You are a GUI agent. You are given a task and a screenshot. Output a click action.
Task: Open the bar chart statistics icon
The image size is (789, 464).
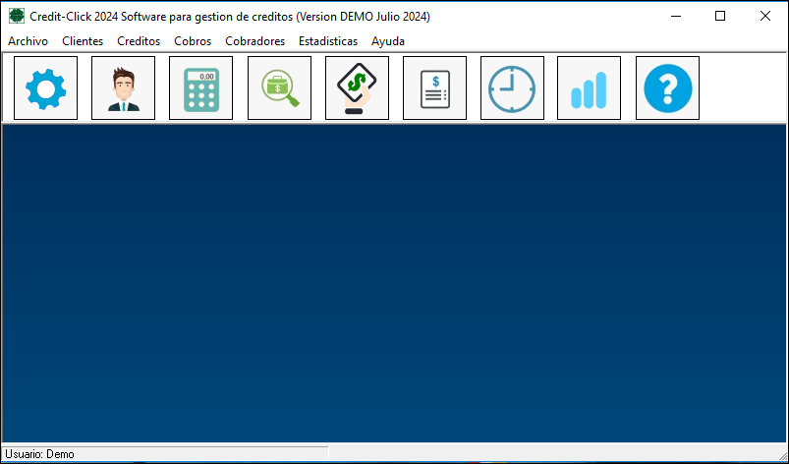tap(589, 88)
